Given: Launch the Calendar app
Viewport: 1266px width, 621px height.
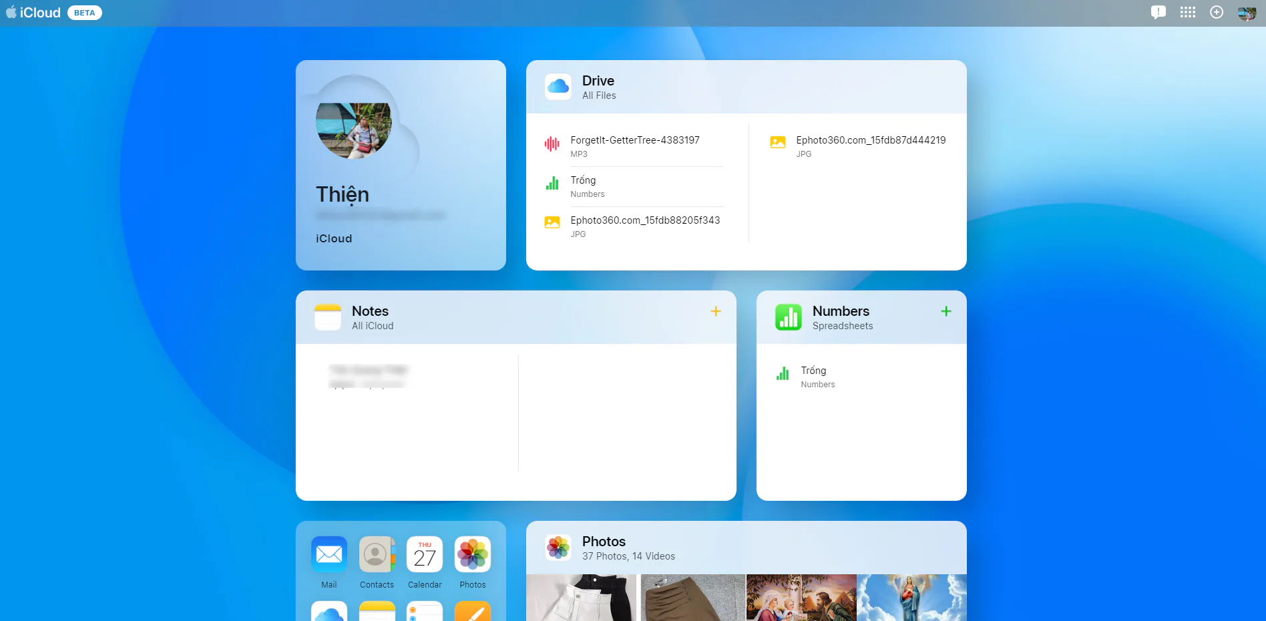Looking at the screenshot, I should coord(425,562).
